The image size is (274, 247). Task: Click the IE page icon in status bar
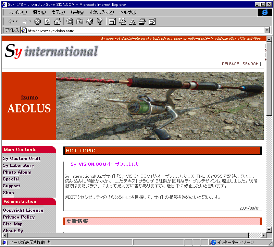[5, 243]
